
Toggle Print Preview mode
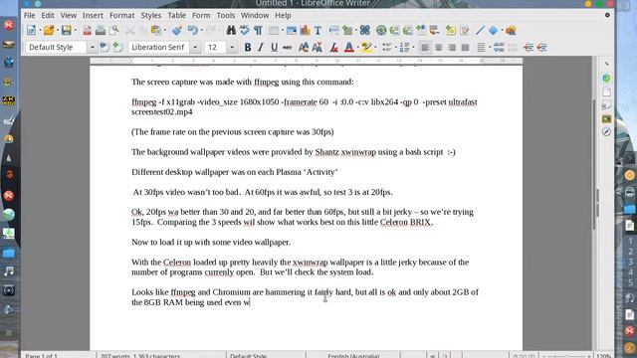click(114, 30)
